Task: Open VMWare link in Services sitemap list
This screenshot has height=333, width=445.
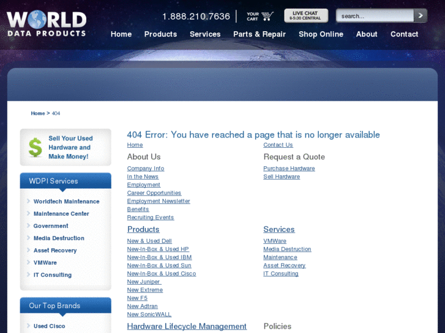Action: tap(275, 241)
